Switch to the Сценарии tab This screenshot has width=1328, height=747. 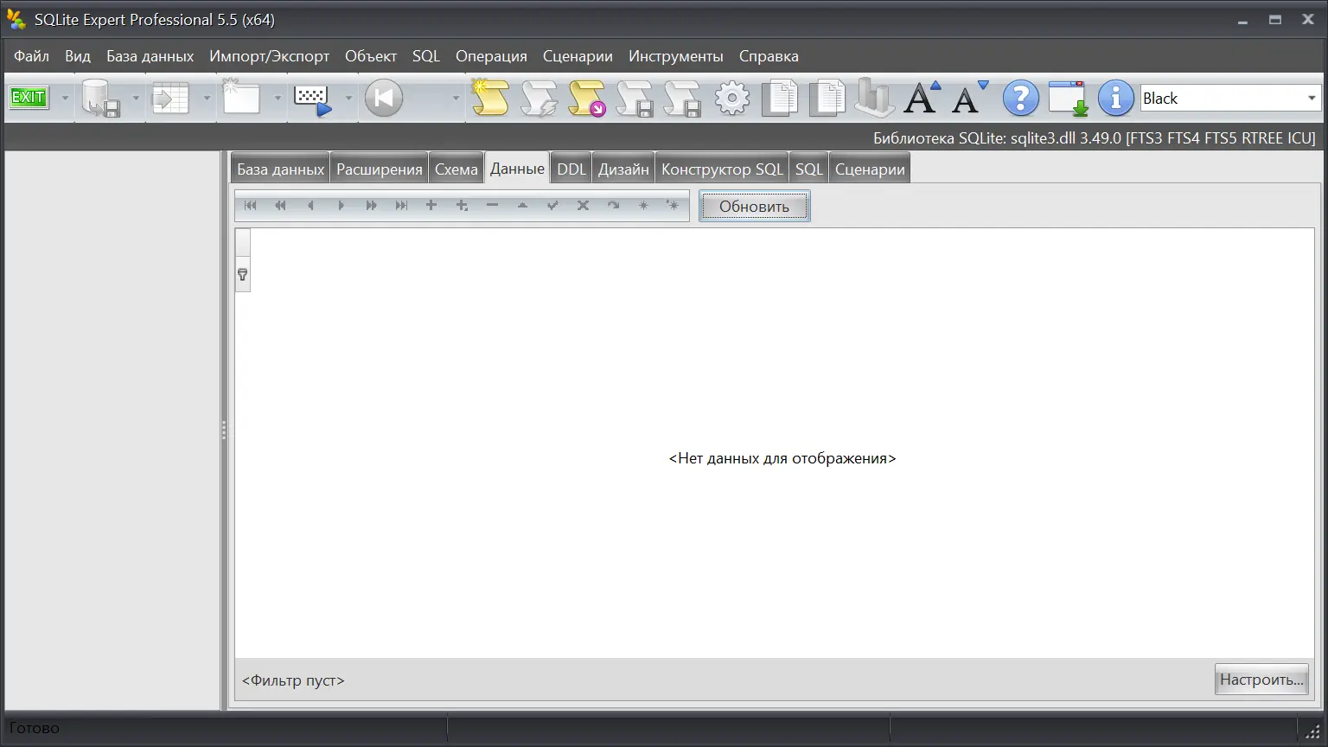click(870, 169)
